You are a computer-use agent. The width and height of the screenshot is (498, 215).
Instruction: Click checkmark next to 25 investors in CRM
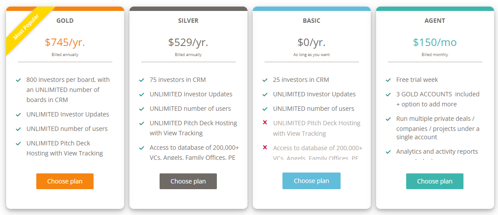click(265, 80)
